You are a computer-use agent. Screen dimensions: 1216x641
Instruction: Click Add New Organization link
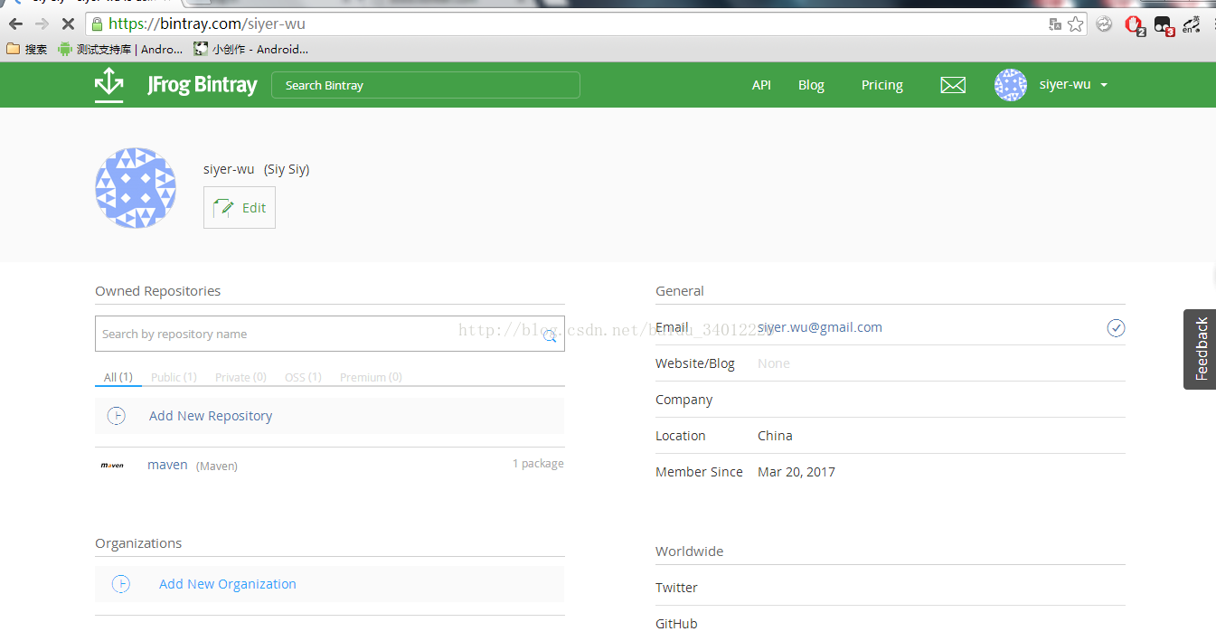228,584
